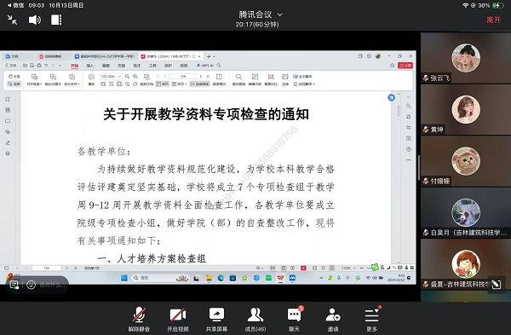The width and height of the screenshot is (511, 335).
Task: Select the 批注 ribbon tab in WPS
Action: click(137, 66)
